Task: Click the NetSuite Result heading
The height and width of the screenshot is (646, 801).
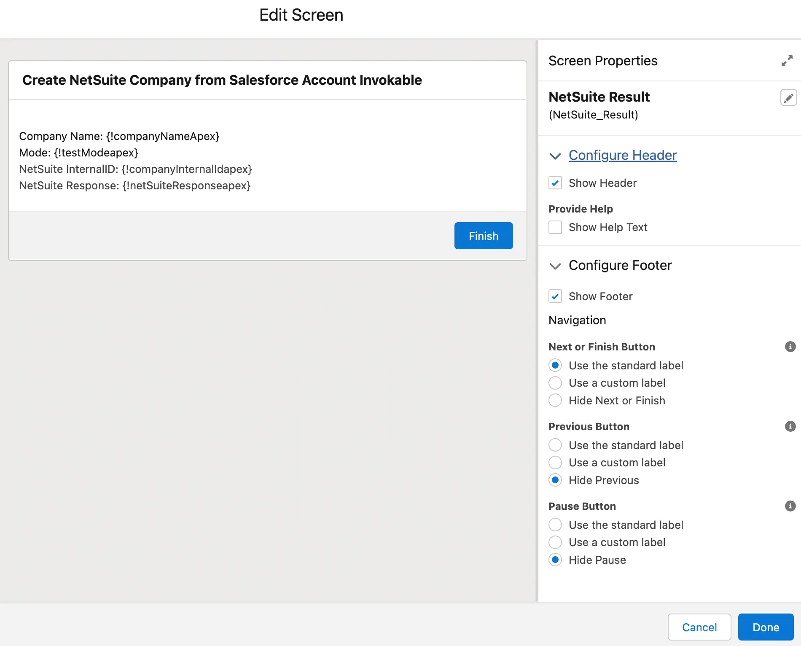Action: pos(599,97)
